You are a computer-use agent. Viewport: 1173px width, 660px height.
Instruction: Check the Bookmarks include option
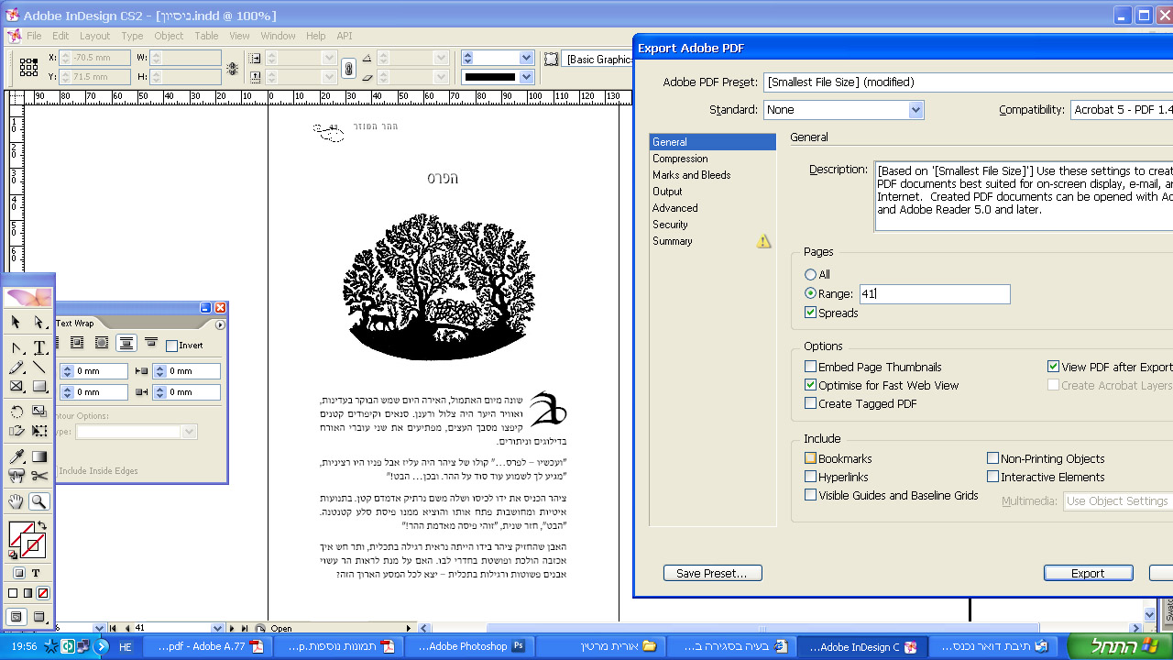point(810,458)
